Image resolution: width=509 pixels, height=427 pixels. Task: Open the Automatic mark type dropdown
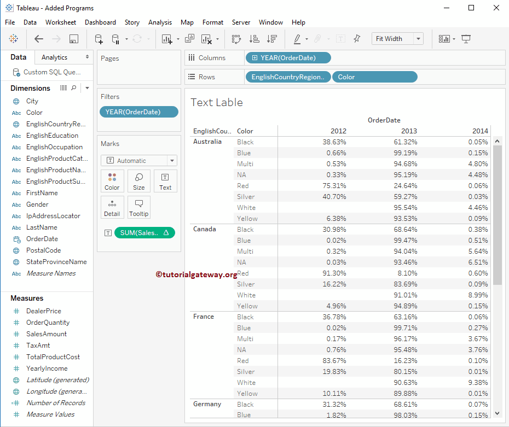(x=138, y=160)
